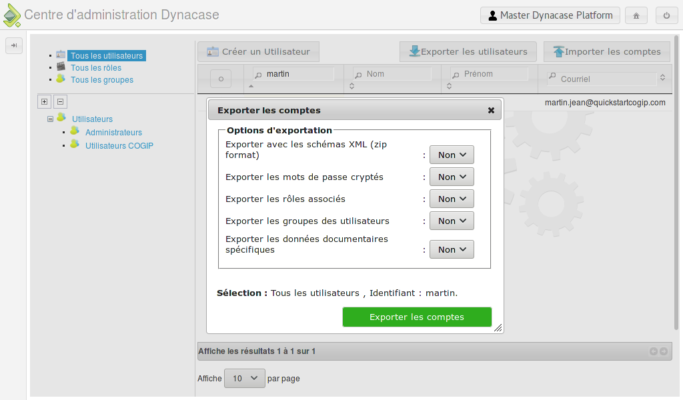Click the power logout icon
683x400 pixels.
[666, 16]
